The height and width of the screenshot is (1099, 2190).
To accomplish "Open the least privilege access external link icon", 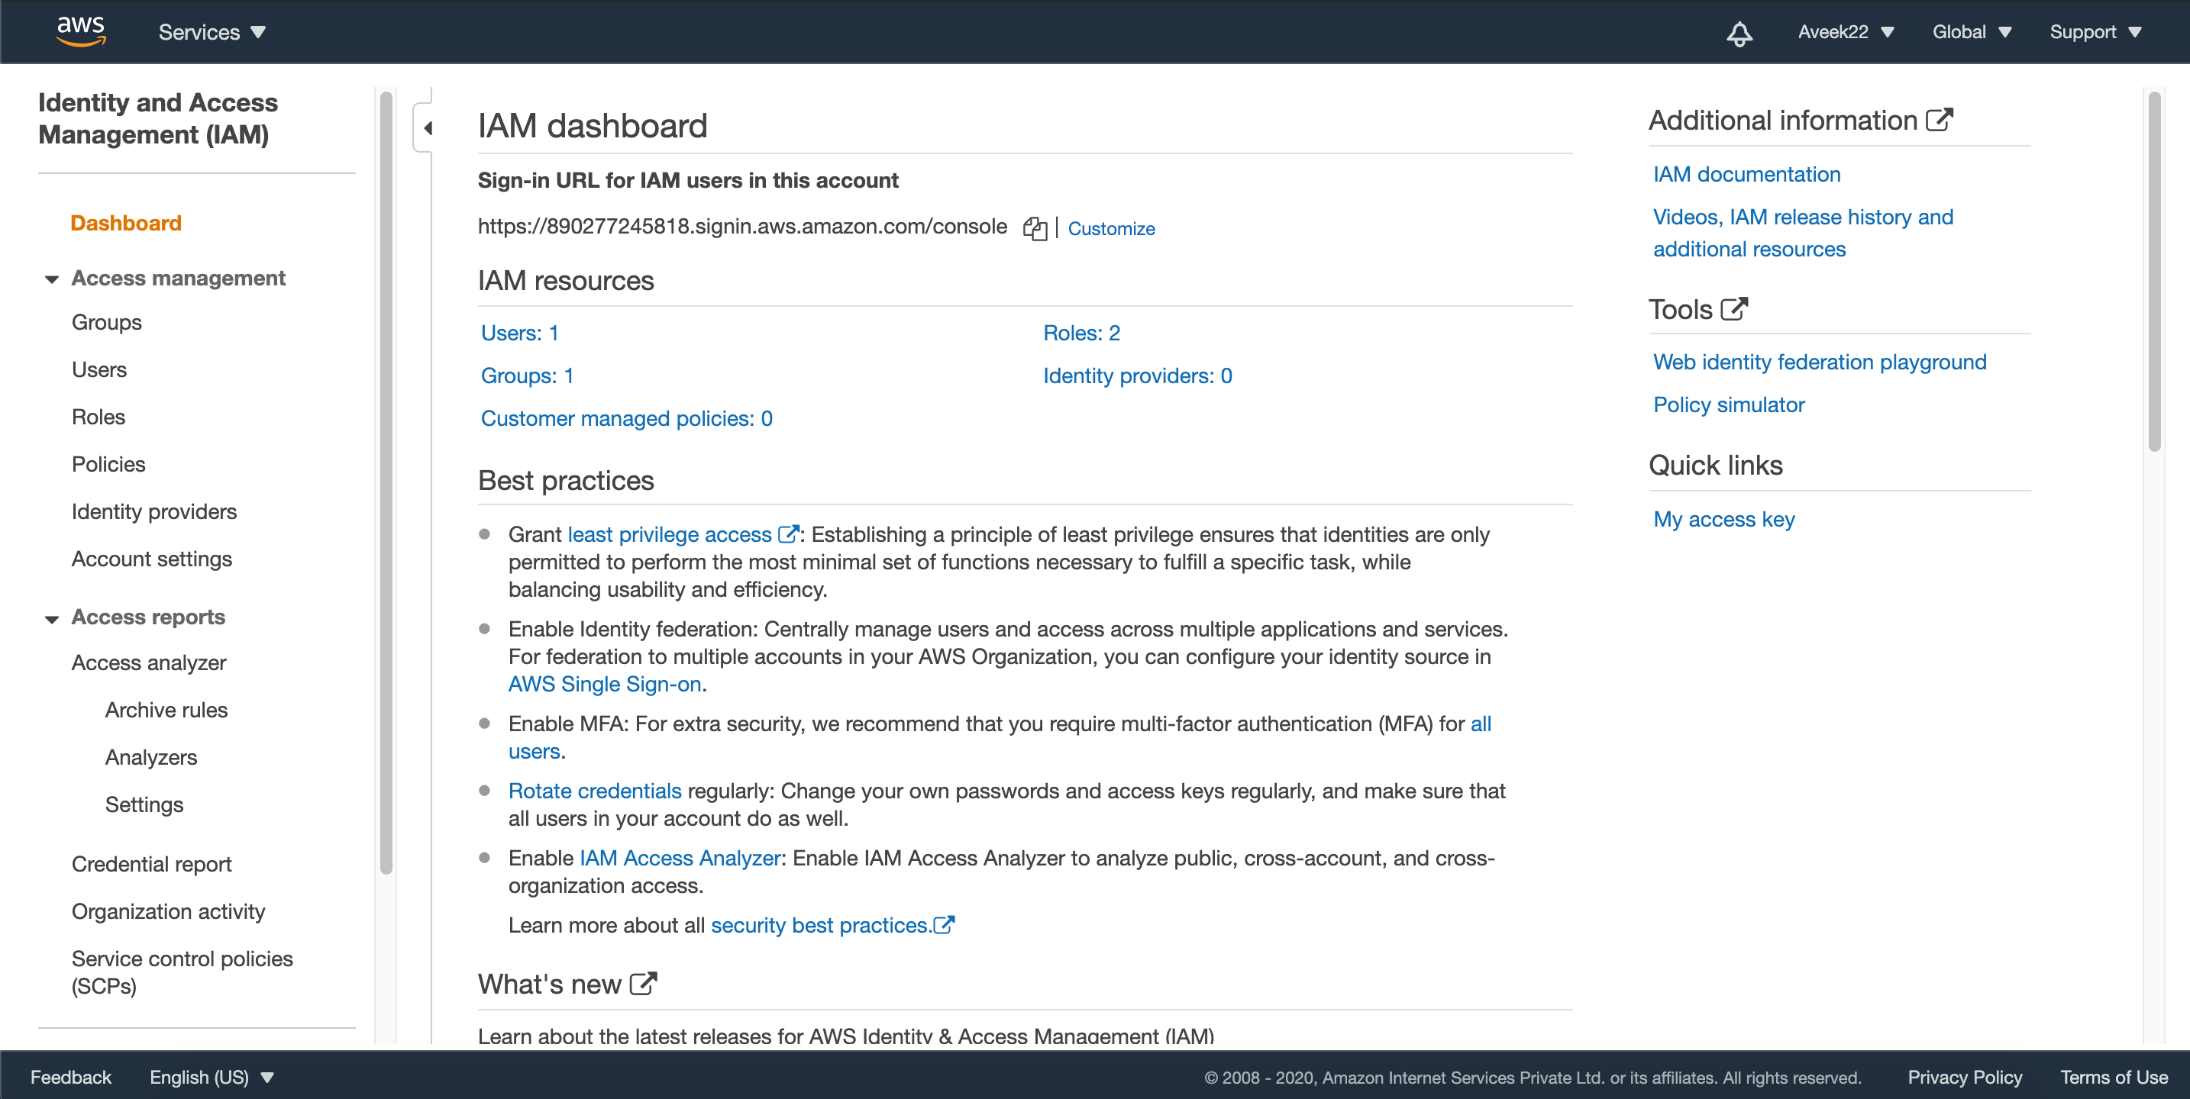I will tap(789, 533).
